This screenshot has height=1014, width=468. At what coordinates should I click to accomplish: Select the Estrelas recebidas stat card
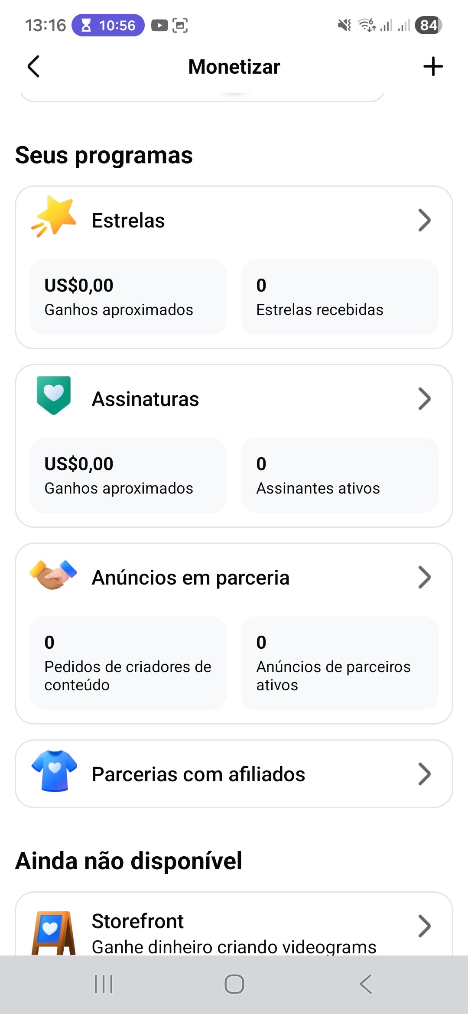(340, 297)
